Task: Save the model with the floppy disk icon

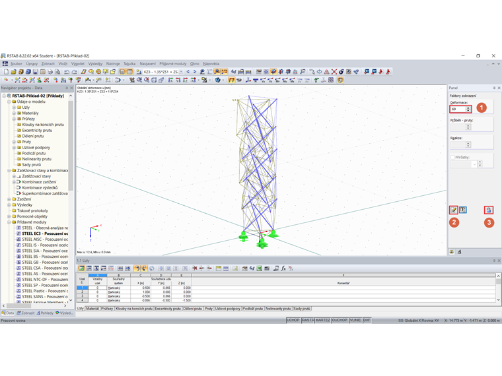Action: (36, 72)
